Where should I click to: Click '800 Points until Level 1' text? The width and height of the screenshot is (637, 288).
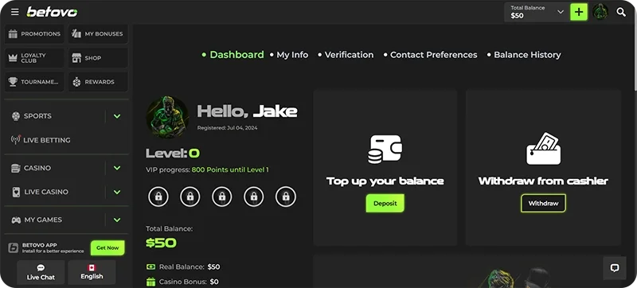230,170
